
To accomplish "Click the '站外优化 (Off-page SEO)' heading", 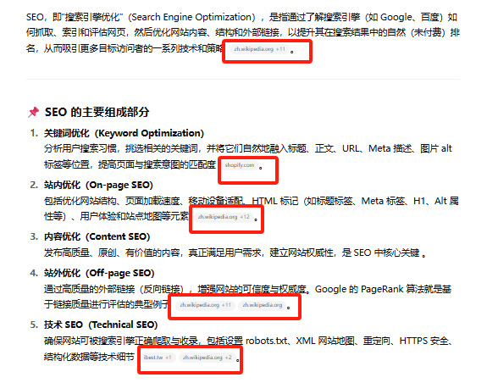I will point(99,273).
